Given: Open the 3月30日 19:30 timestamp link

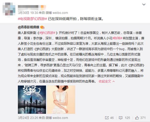Looking at the screenshot, I should tap(28, 13).
